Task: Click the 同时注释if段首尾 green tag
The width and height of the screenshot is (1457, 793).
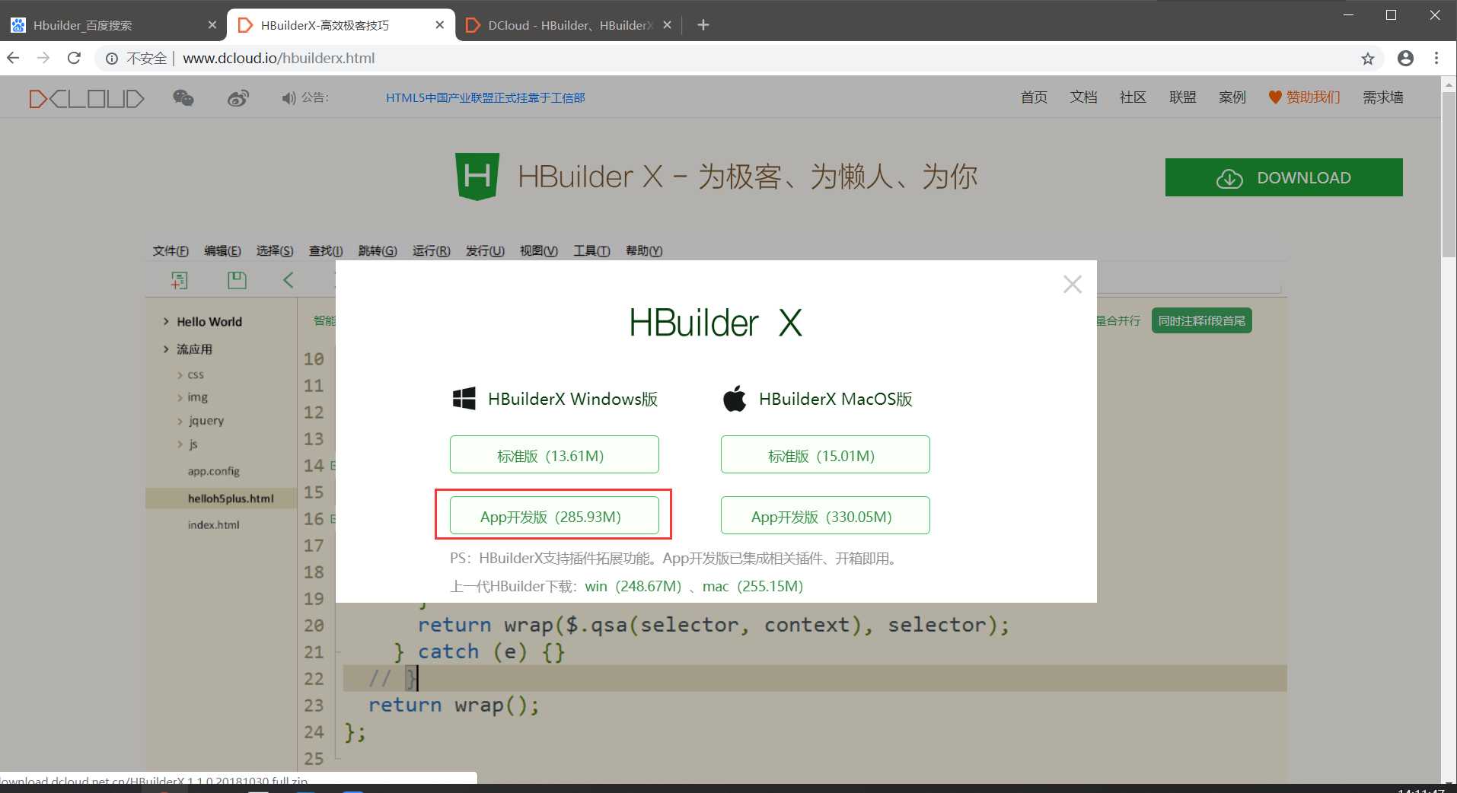Action: pos(1201,320)
